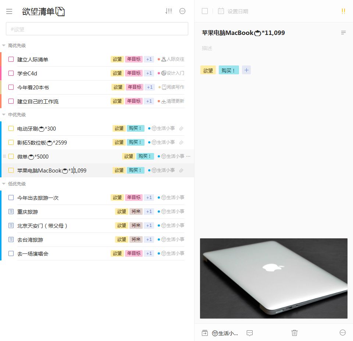Open 清理更新 list link

(x=173, y=101)
